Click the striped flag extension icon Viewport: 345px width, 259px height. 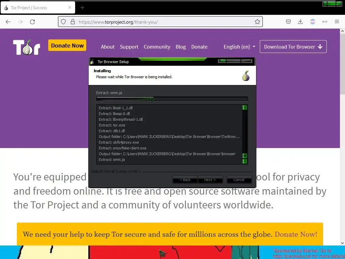click(x=312, y=22)
